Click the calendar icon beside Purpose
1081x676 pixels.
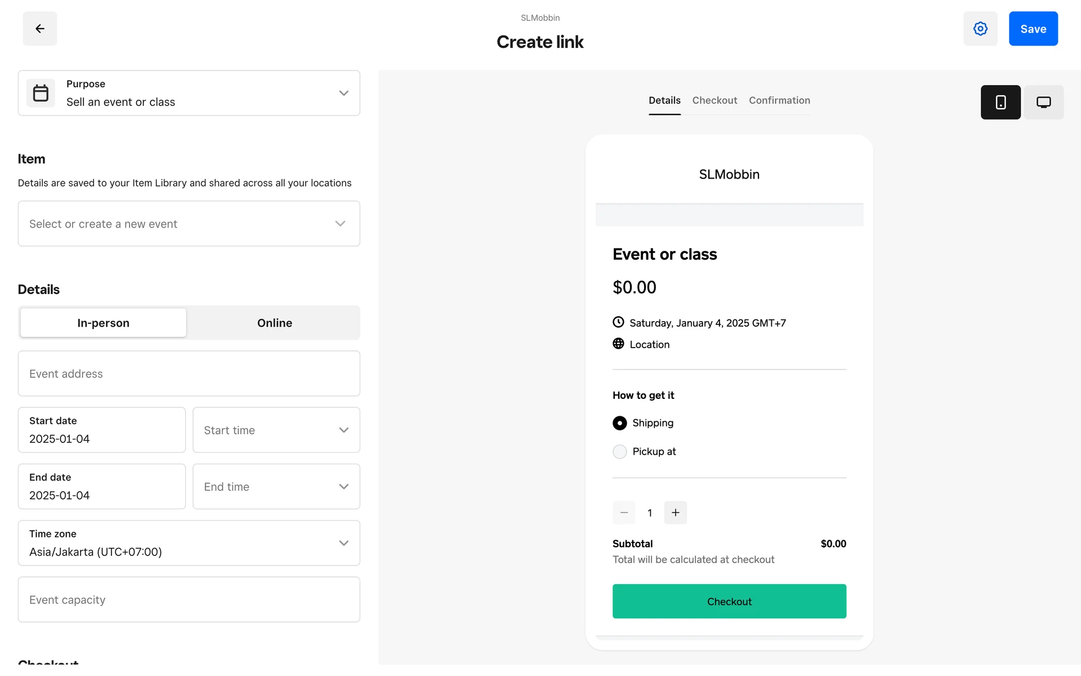point(41,93)
